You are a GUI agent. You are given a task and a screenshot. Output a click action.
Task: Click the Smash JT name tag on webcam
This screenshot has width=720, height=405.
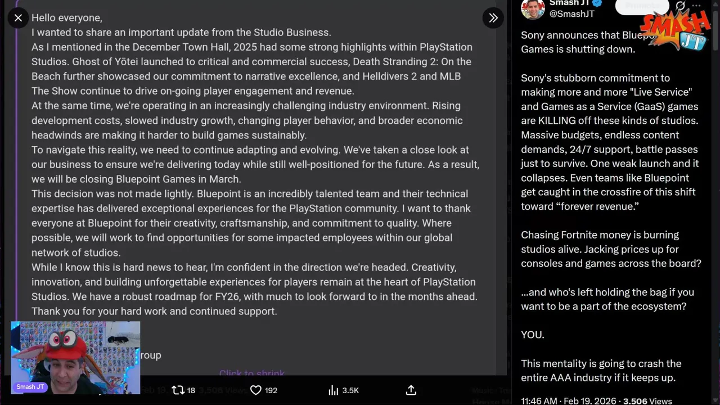click(x=30, y=386)
